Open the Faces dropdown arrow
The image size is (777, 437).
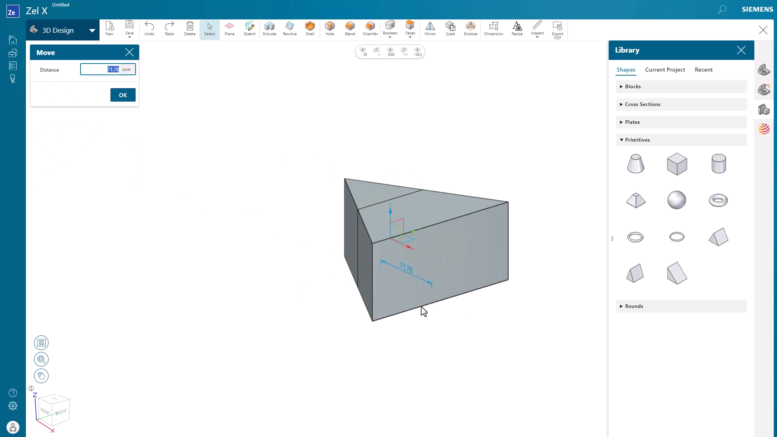pos(410,37)
